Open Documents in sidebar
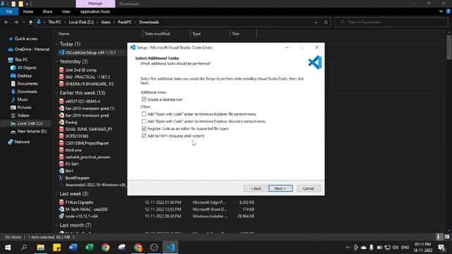This screenshot has height=254, width=452. (28, 83)
